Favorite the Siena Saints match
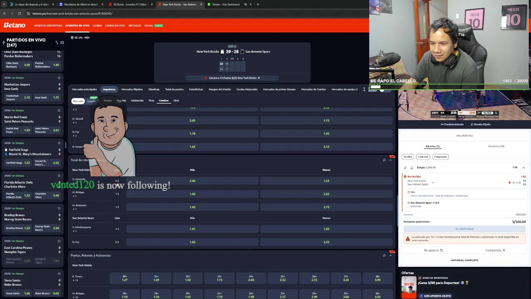 (x=59, y=274)
